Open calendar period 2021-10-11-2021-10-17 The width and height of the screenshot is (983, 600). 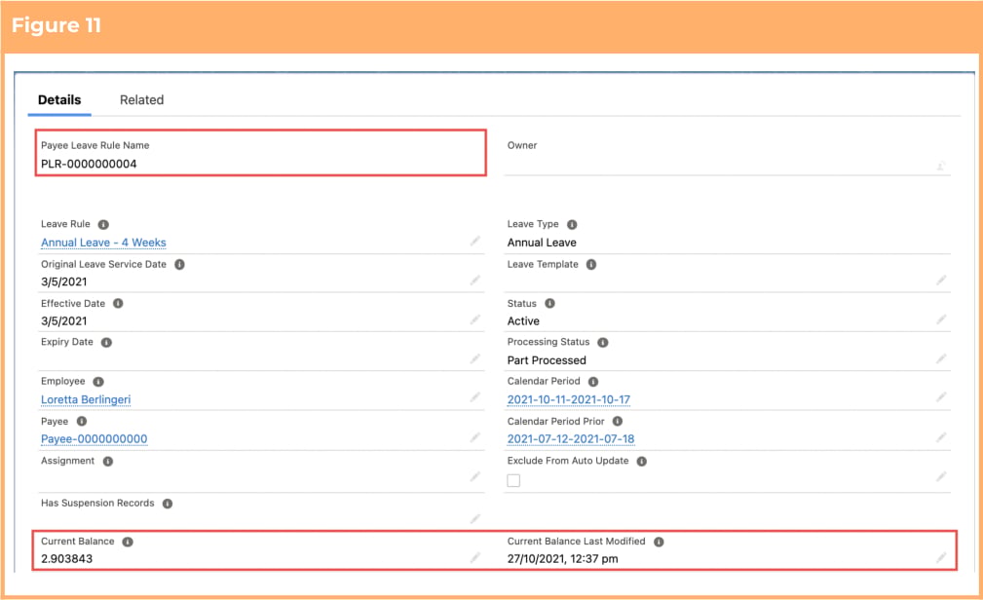[569, 399]
